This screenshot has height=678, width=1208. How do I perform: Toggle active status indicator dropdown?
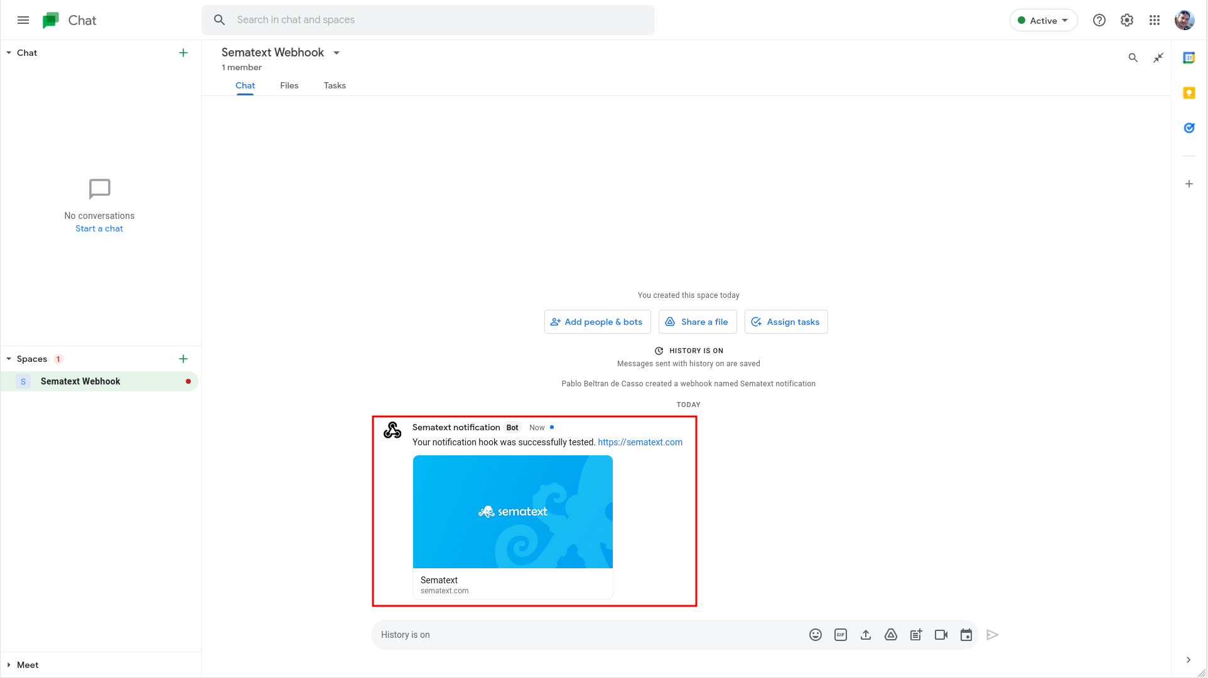coord(1041,20)
